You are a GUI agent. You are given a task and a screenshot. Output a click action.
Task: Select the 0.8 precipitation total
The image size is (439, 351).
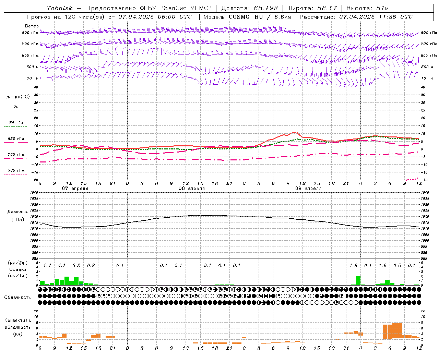coord(91,266)
